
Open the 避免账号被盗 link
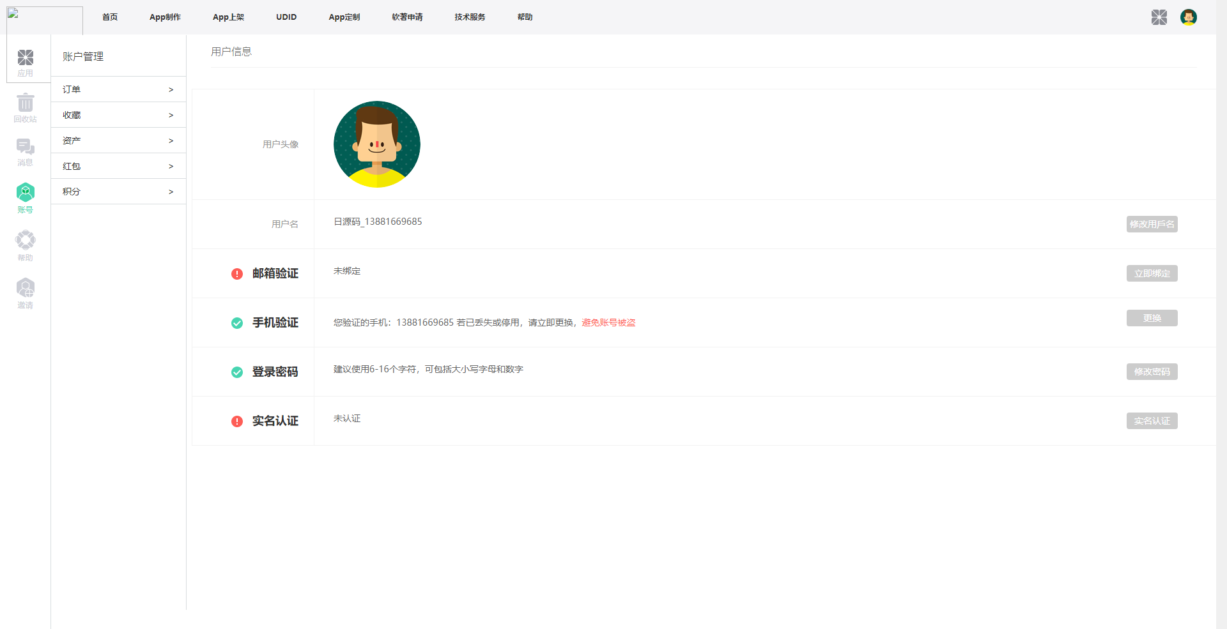pos(608,322)
